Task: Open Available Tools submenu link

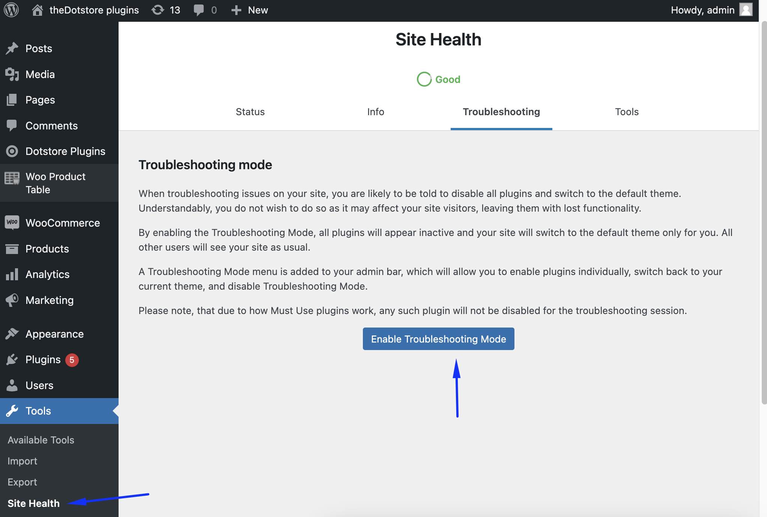Action: coord(41,440)
